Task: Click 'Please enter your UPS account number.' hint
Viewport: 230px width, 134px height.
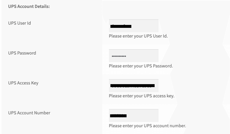Action: 147,126
